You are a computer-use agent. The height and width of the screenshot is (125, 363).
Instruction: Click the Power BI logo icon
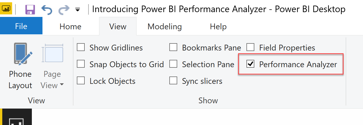6,9
